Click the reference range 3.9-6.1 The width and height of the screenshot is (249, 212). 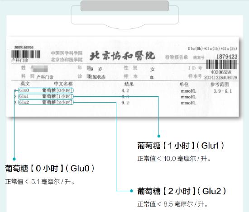pyautogui.click(x=223, y=91)
